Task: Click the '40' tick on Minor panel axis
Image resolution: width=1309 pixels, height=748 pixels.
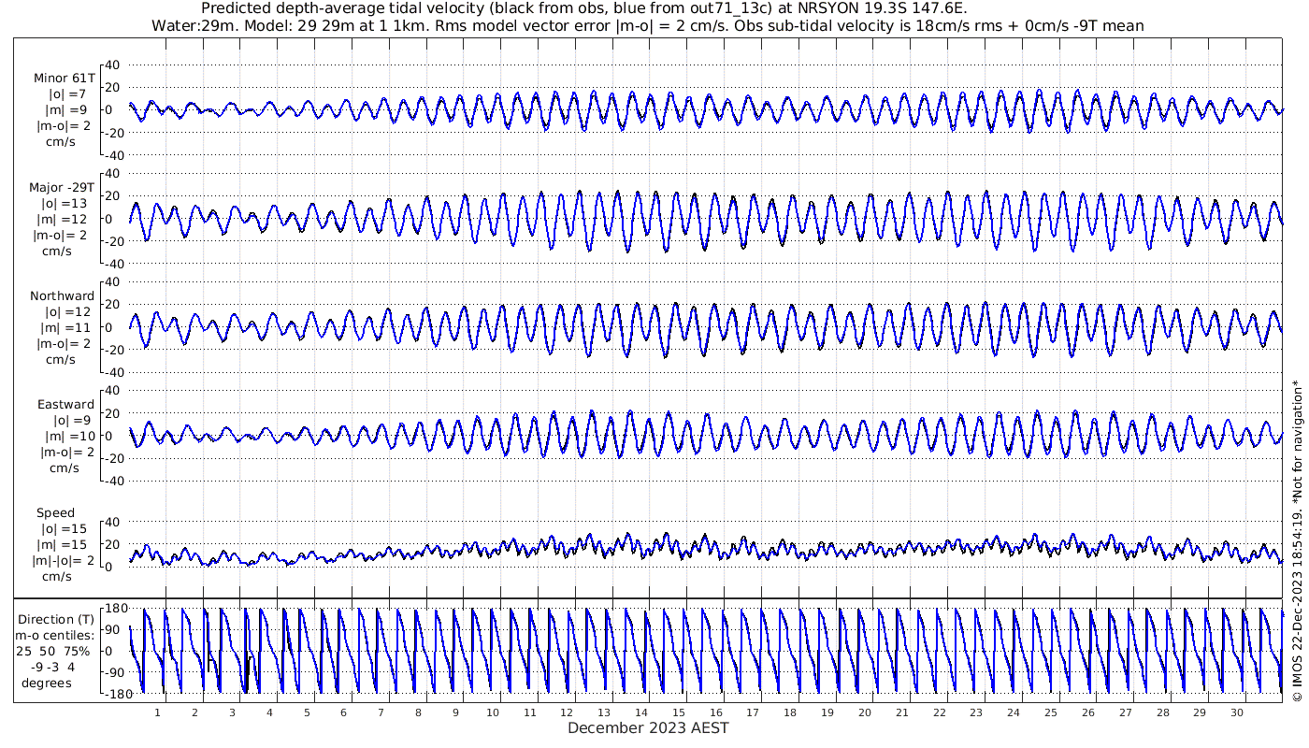Action: pos(112,65)
